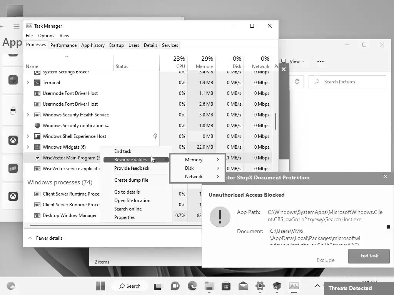The height and width of the screenshot is (295, 394).
Task: Click the WiseVector Main Program icon
Action: coord(37,158)
